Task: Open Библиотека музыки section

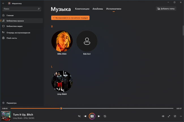Action: tap(22, 21)
